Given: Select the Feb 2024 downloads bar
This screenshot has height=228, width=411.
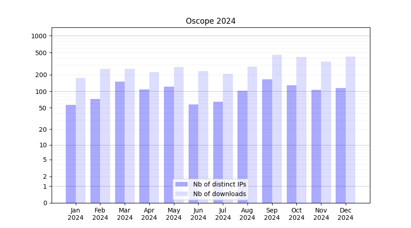Looking at the screenshot, I should tap(105, 136).
